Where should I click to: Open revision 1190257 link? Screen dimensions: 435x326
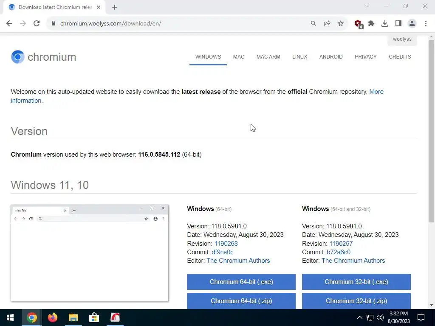click(341, 244)
